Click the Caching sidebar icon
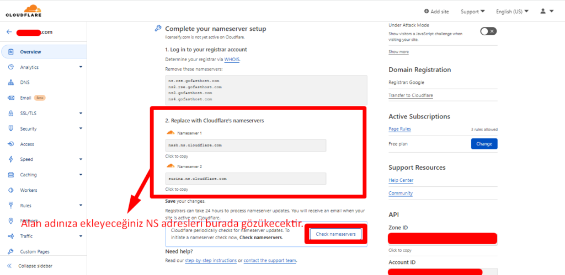 (11, 175)
